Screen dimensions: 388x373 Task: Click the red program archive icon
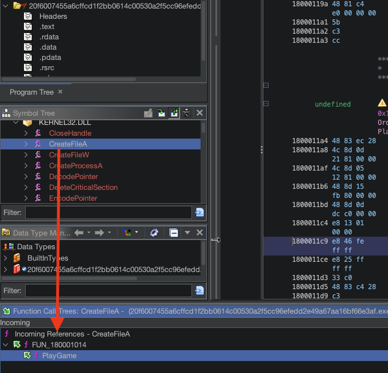pyautogui.click(x=17, y=269)
